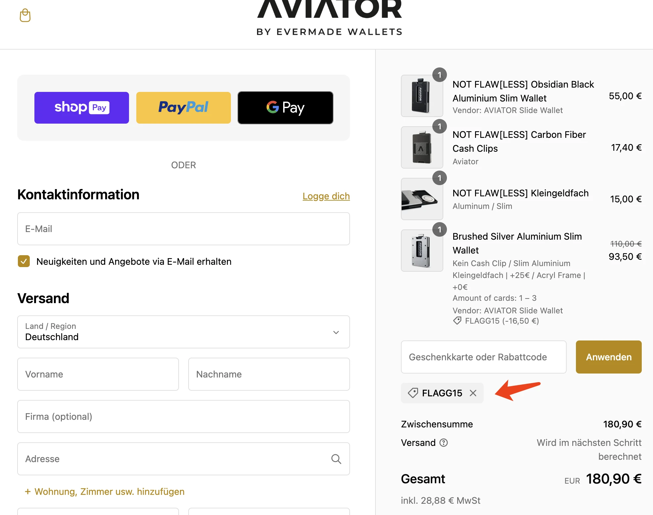Click the Vorname input field

click(x=98, y=374)
